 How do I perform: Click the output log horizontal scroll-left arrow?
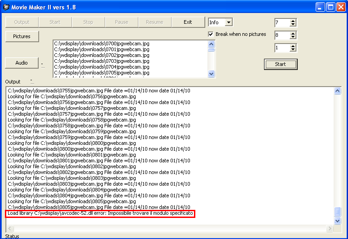10,228
